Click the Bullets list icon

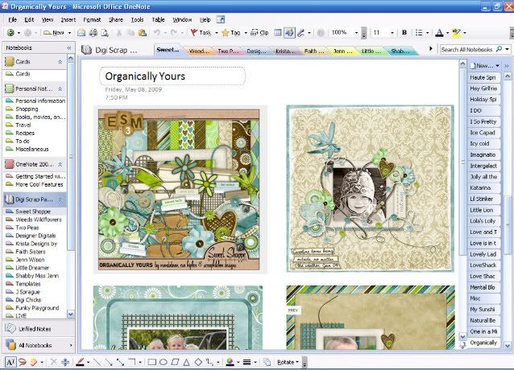[x=419, y=32]
